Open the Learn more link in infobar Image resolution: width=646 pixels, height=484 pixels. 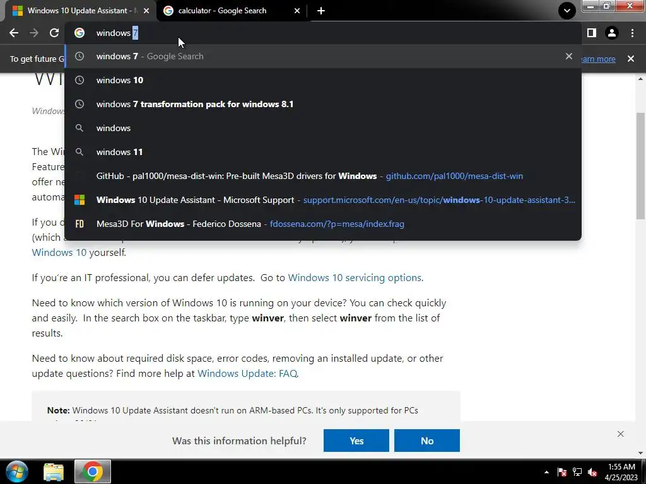pyautogui.click(x=599, y=59)
